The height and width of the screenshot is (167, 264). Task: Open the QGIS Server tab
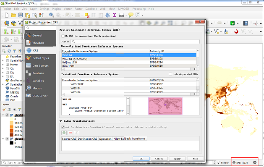point(40,96)
